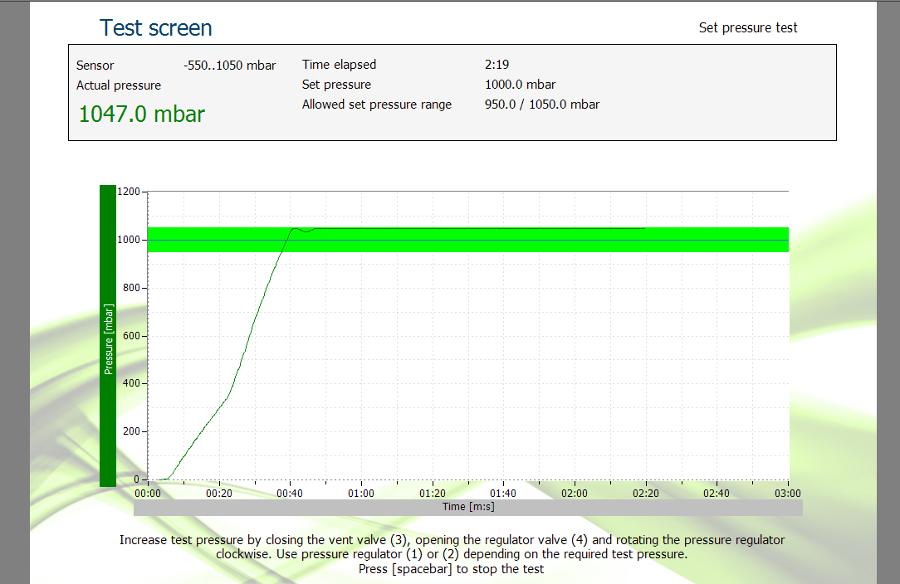Viewport: 900px width, 584px height.
Task: Click the 01:00 tick on the time axis
Action: click(361, 493)
